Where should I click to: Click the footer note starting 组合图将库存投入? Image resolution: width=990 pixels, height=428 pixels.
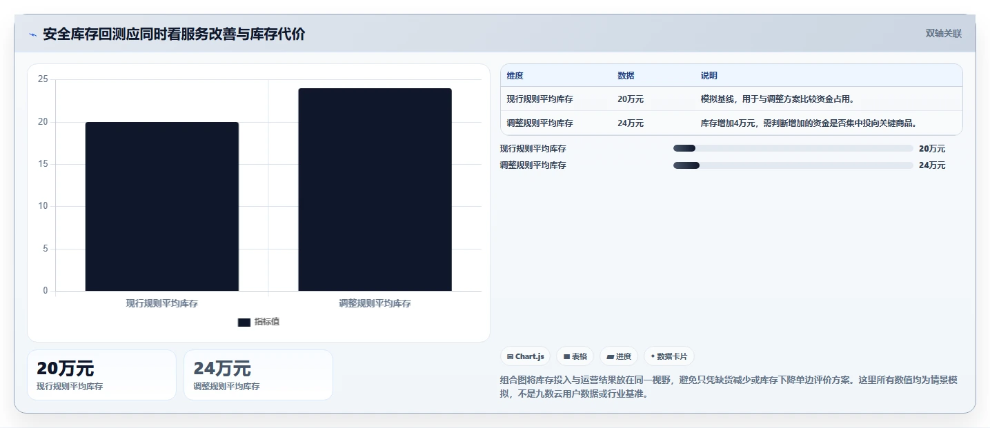point(728,387)
